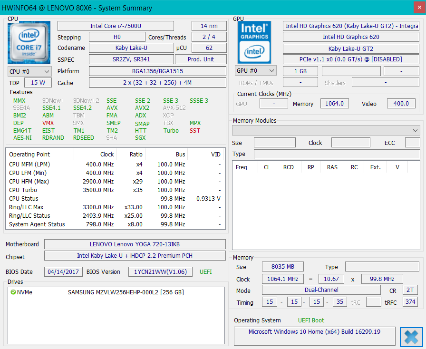This screenshot has height=349, width=426.
Task: Click the Intel Core i7 logo
Action: [29, 42]
